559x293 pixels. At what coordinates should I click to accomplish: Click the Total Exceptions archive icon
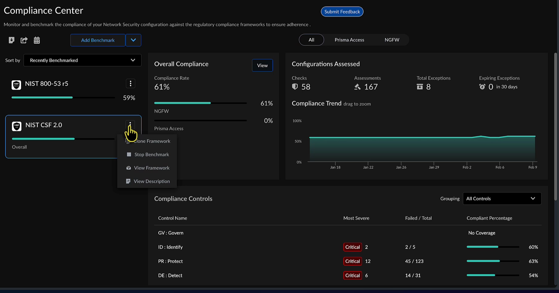pos(420,87)
